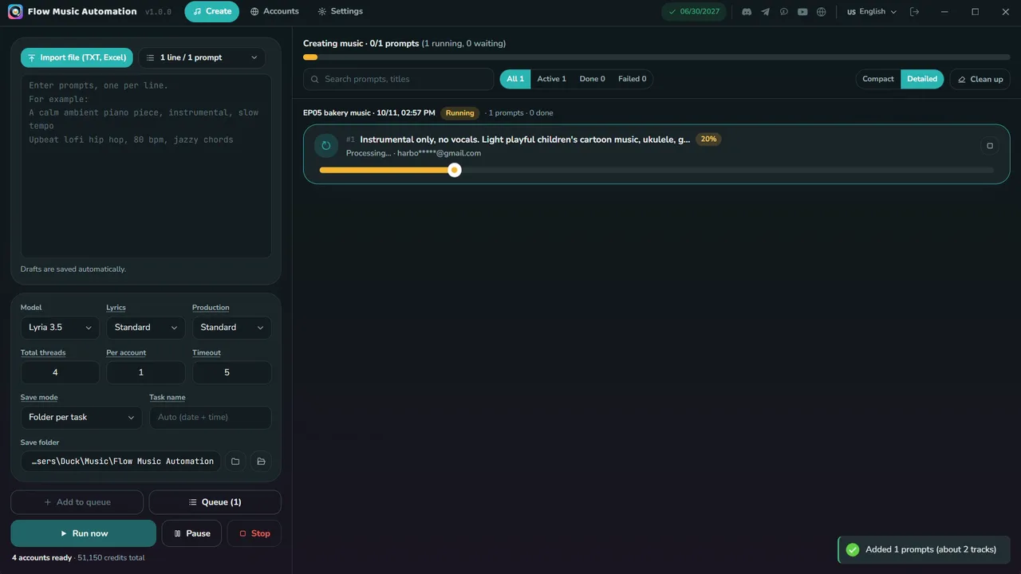Click the Task name input field

coord(211,418)
